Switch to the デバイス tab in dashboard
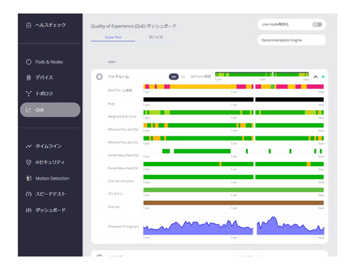 pyautogui.click(x=155, y=37)
